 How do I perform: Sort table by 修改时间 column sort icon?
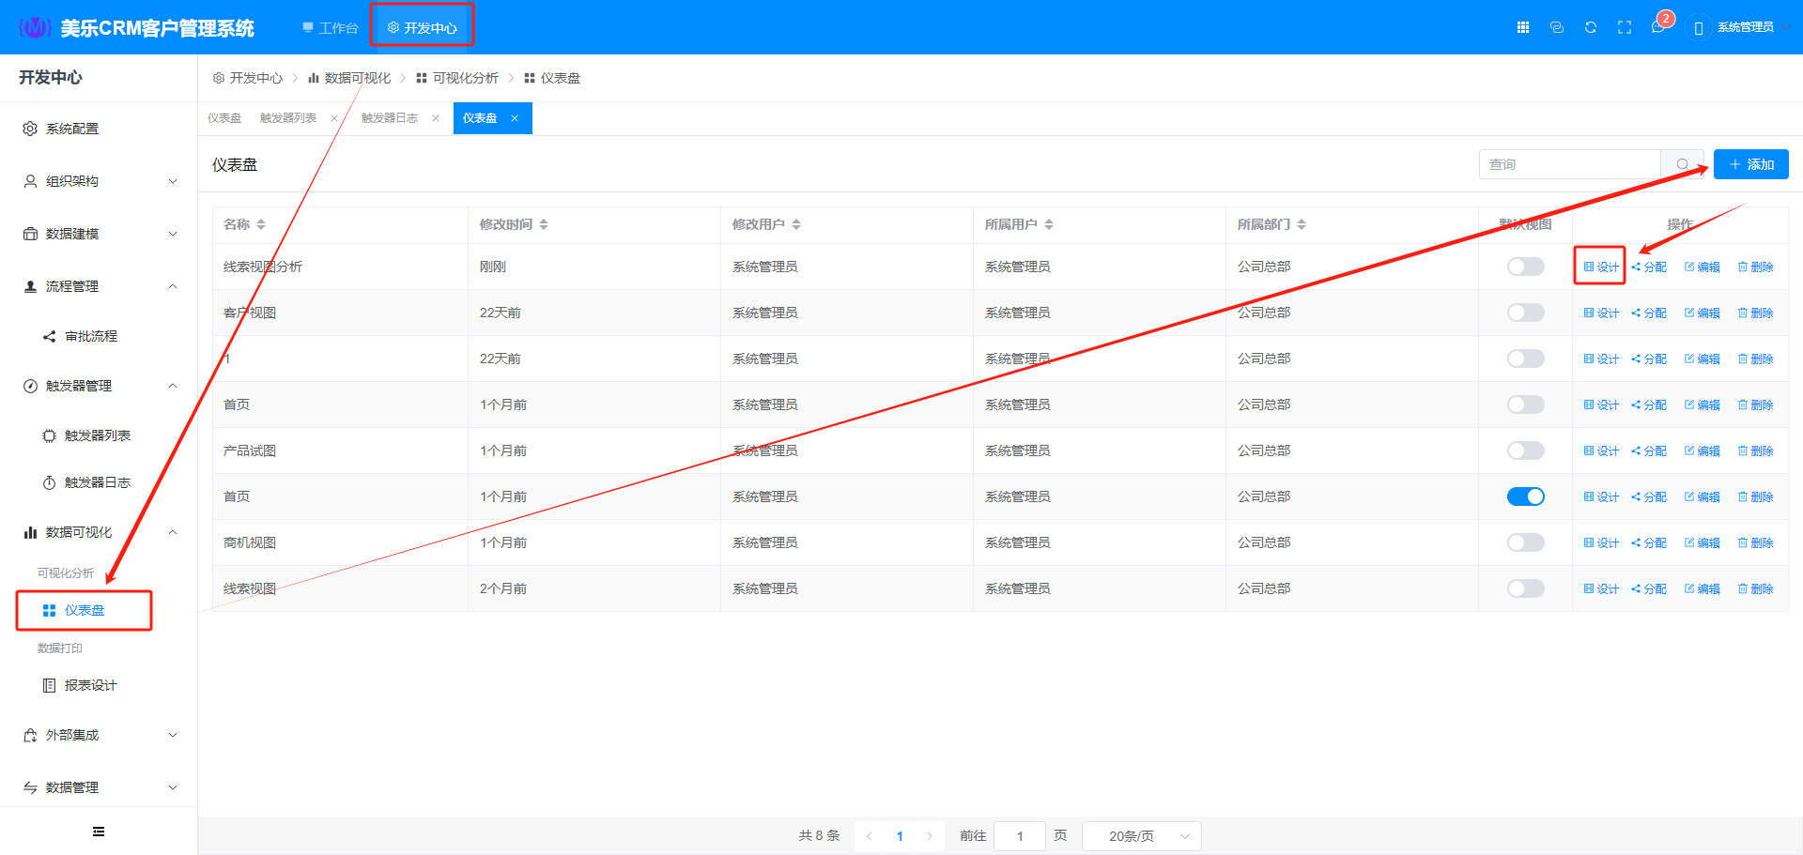pos(544,224)
